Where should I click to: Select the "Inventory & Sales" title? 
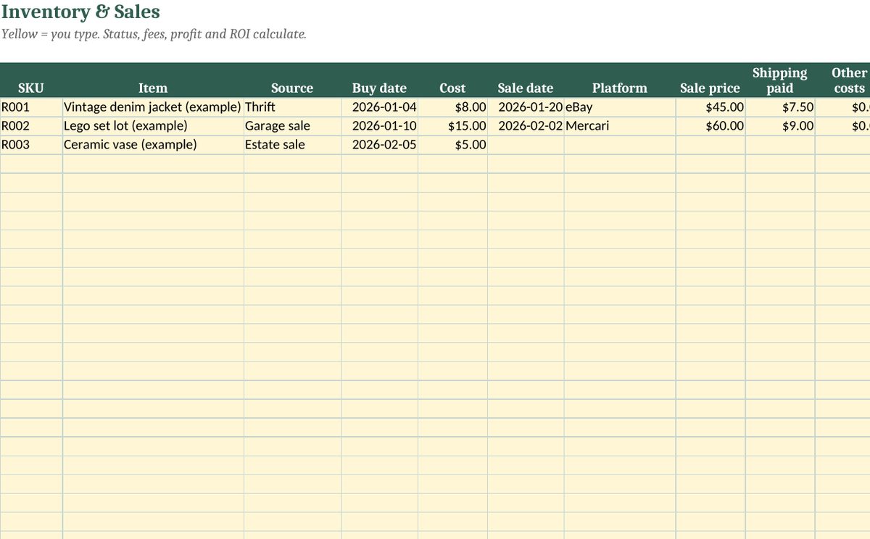point(80,12)
